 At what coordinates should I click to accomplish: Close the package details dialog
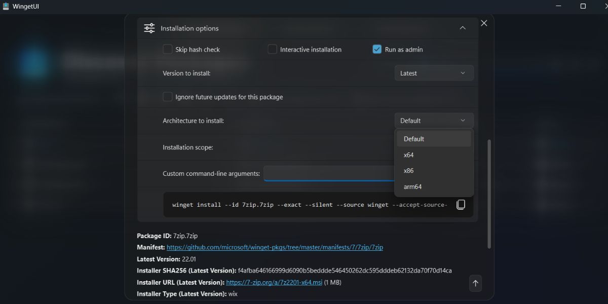[484, 23]
